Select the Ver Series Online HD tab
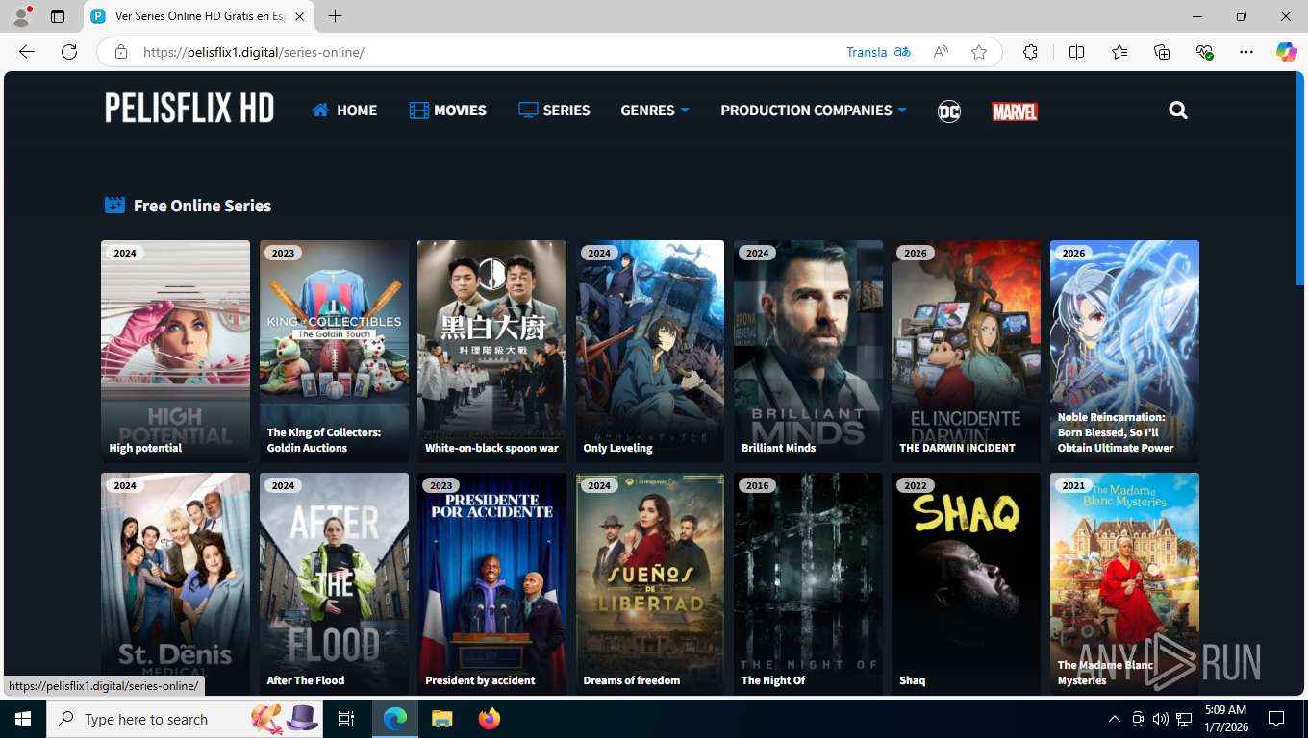Screen dimensions: 1308x738 [199, 16]
